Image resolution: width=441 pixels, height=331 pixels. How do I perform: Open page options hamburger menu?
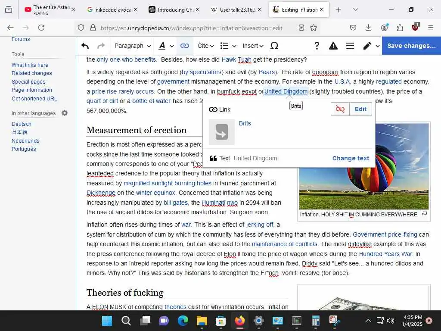point(350,46)
